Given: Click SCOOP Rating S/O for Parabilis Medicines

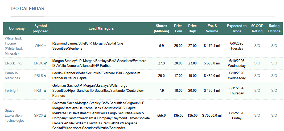Looking at the screenshot, I should click(x=257, y=76).
